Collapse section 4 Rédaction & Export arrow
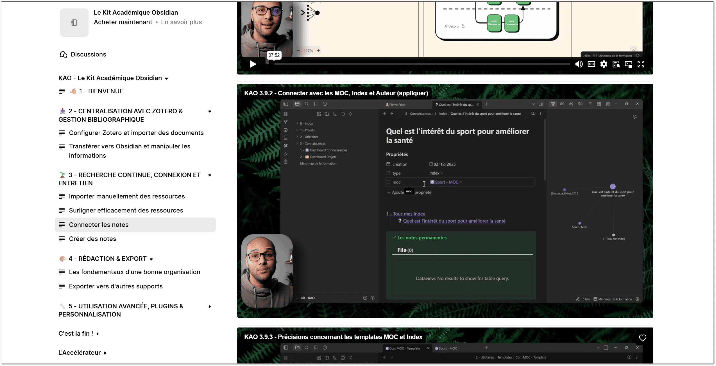This screenshot has width=716, height=366. point(151,259)
